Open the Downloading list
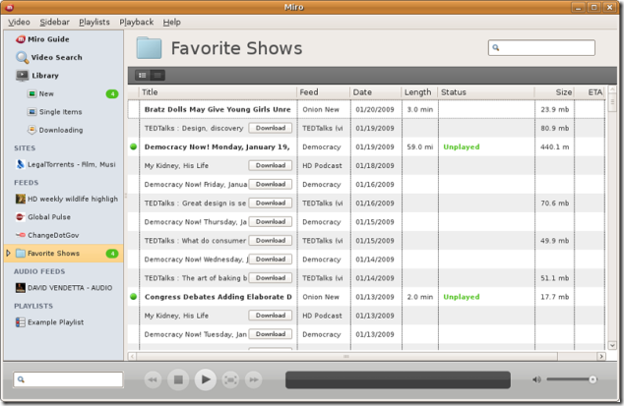Viewport: 624px width, 406px height. (55, 130)
